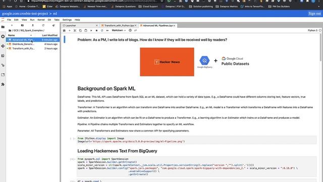This screenshot has width=323, height=182.
Task: Open the Edit menu
Action: (16, 20)
